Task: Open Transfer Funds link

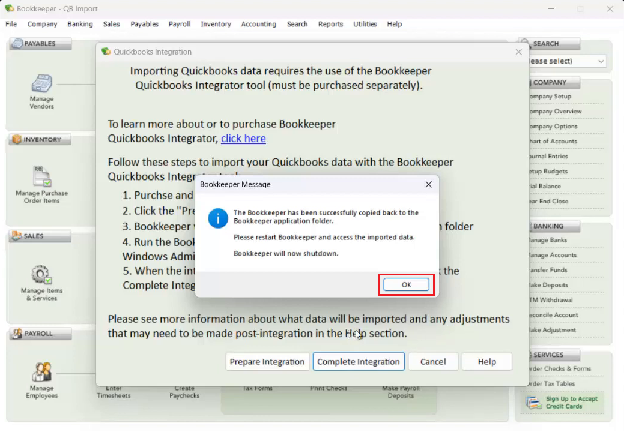Action: [548, 270]
